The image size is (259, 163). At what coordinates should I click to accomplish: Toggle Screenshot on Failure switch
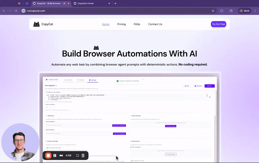pos(132,161)
